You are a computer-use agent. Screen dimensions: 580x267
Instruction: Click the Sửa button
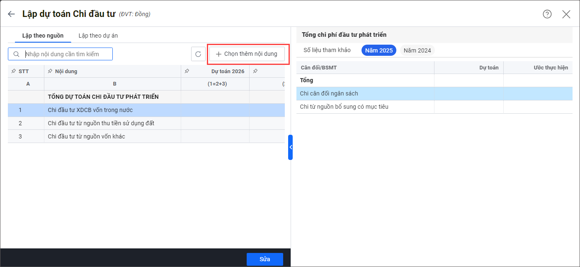pos(265,259)
